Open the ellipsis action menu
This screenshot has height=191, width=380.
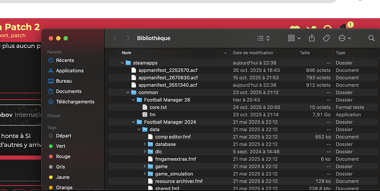[x=345, y=38]
